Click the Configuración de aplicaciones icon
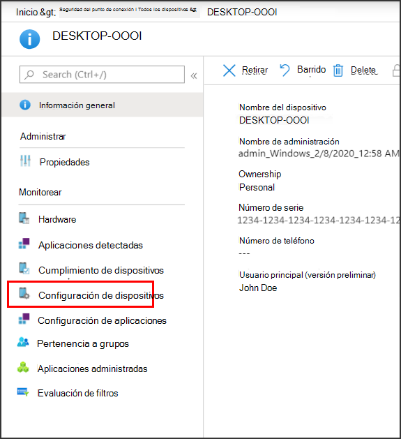Image resolution: width=401 pixels, height=439 pixels. pos(24,319)
